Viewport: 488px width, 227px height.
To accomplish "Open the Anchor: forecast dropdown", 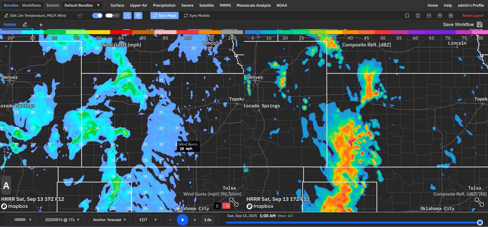I will [x=109, y=220].
